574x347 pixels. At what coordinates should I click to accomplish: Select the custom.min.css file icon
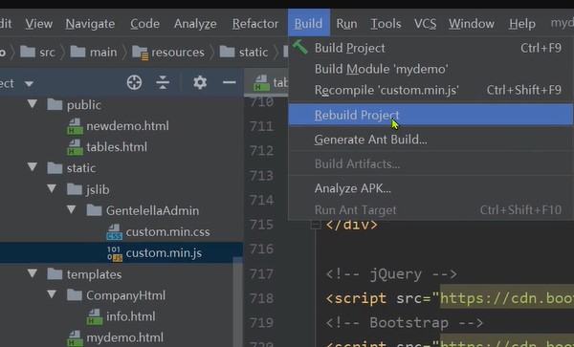point(114,232)
